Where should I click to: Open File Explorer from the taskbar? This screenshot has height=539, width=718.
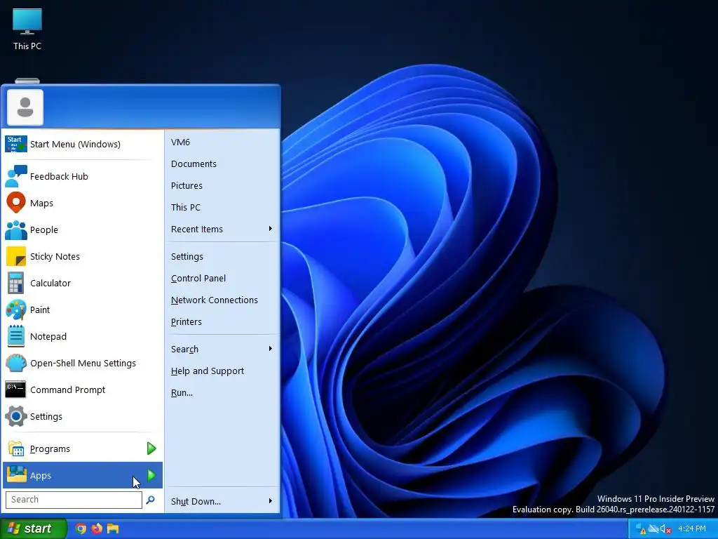[113, 528]
